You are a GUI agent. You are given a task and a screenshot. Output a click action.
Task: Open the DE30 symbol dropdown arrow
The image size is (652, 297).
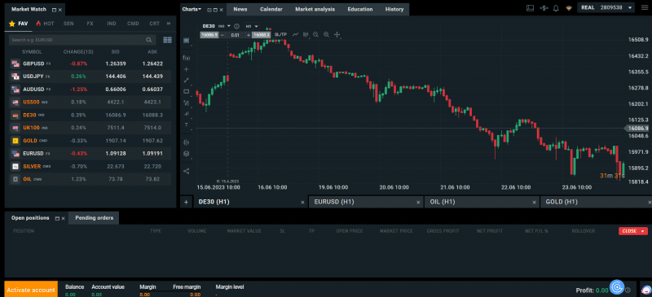(229, 26)
